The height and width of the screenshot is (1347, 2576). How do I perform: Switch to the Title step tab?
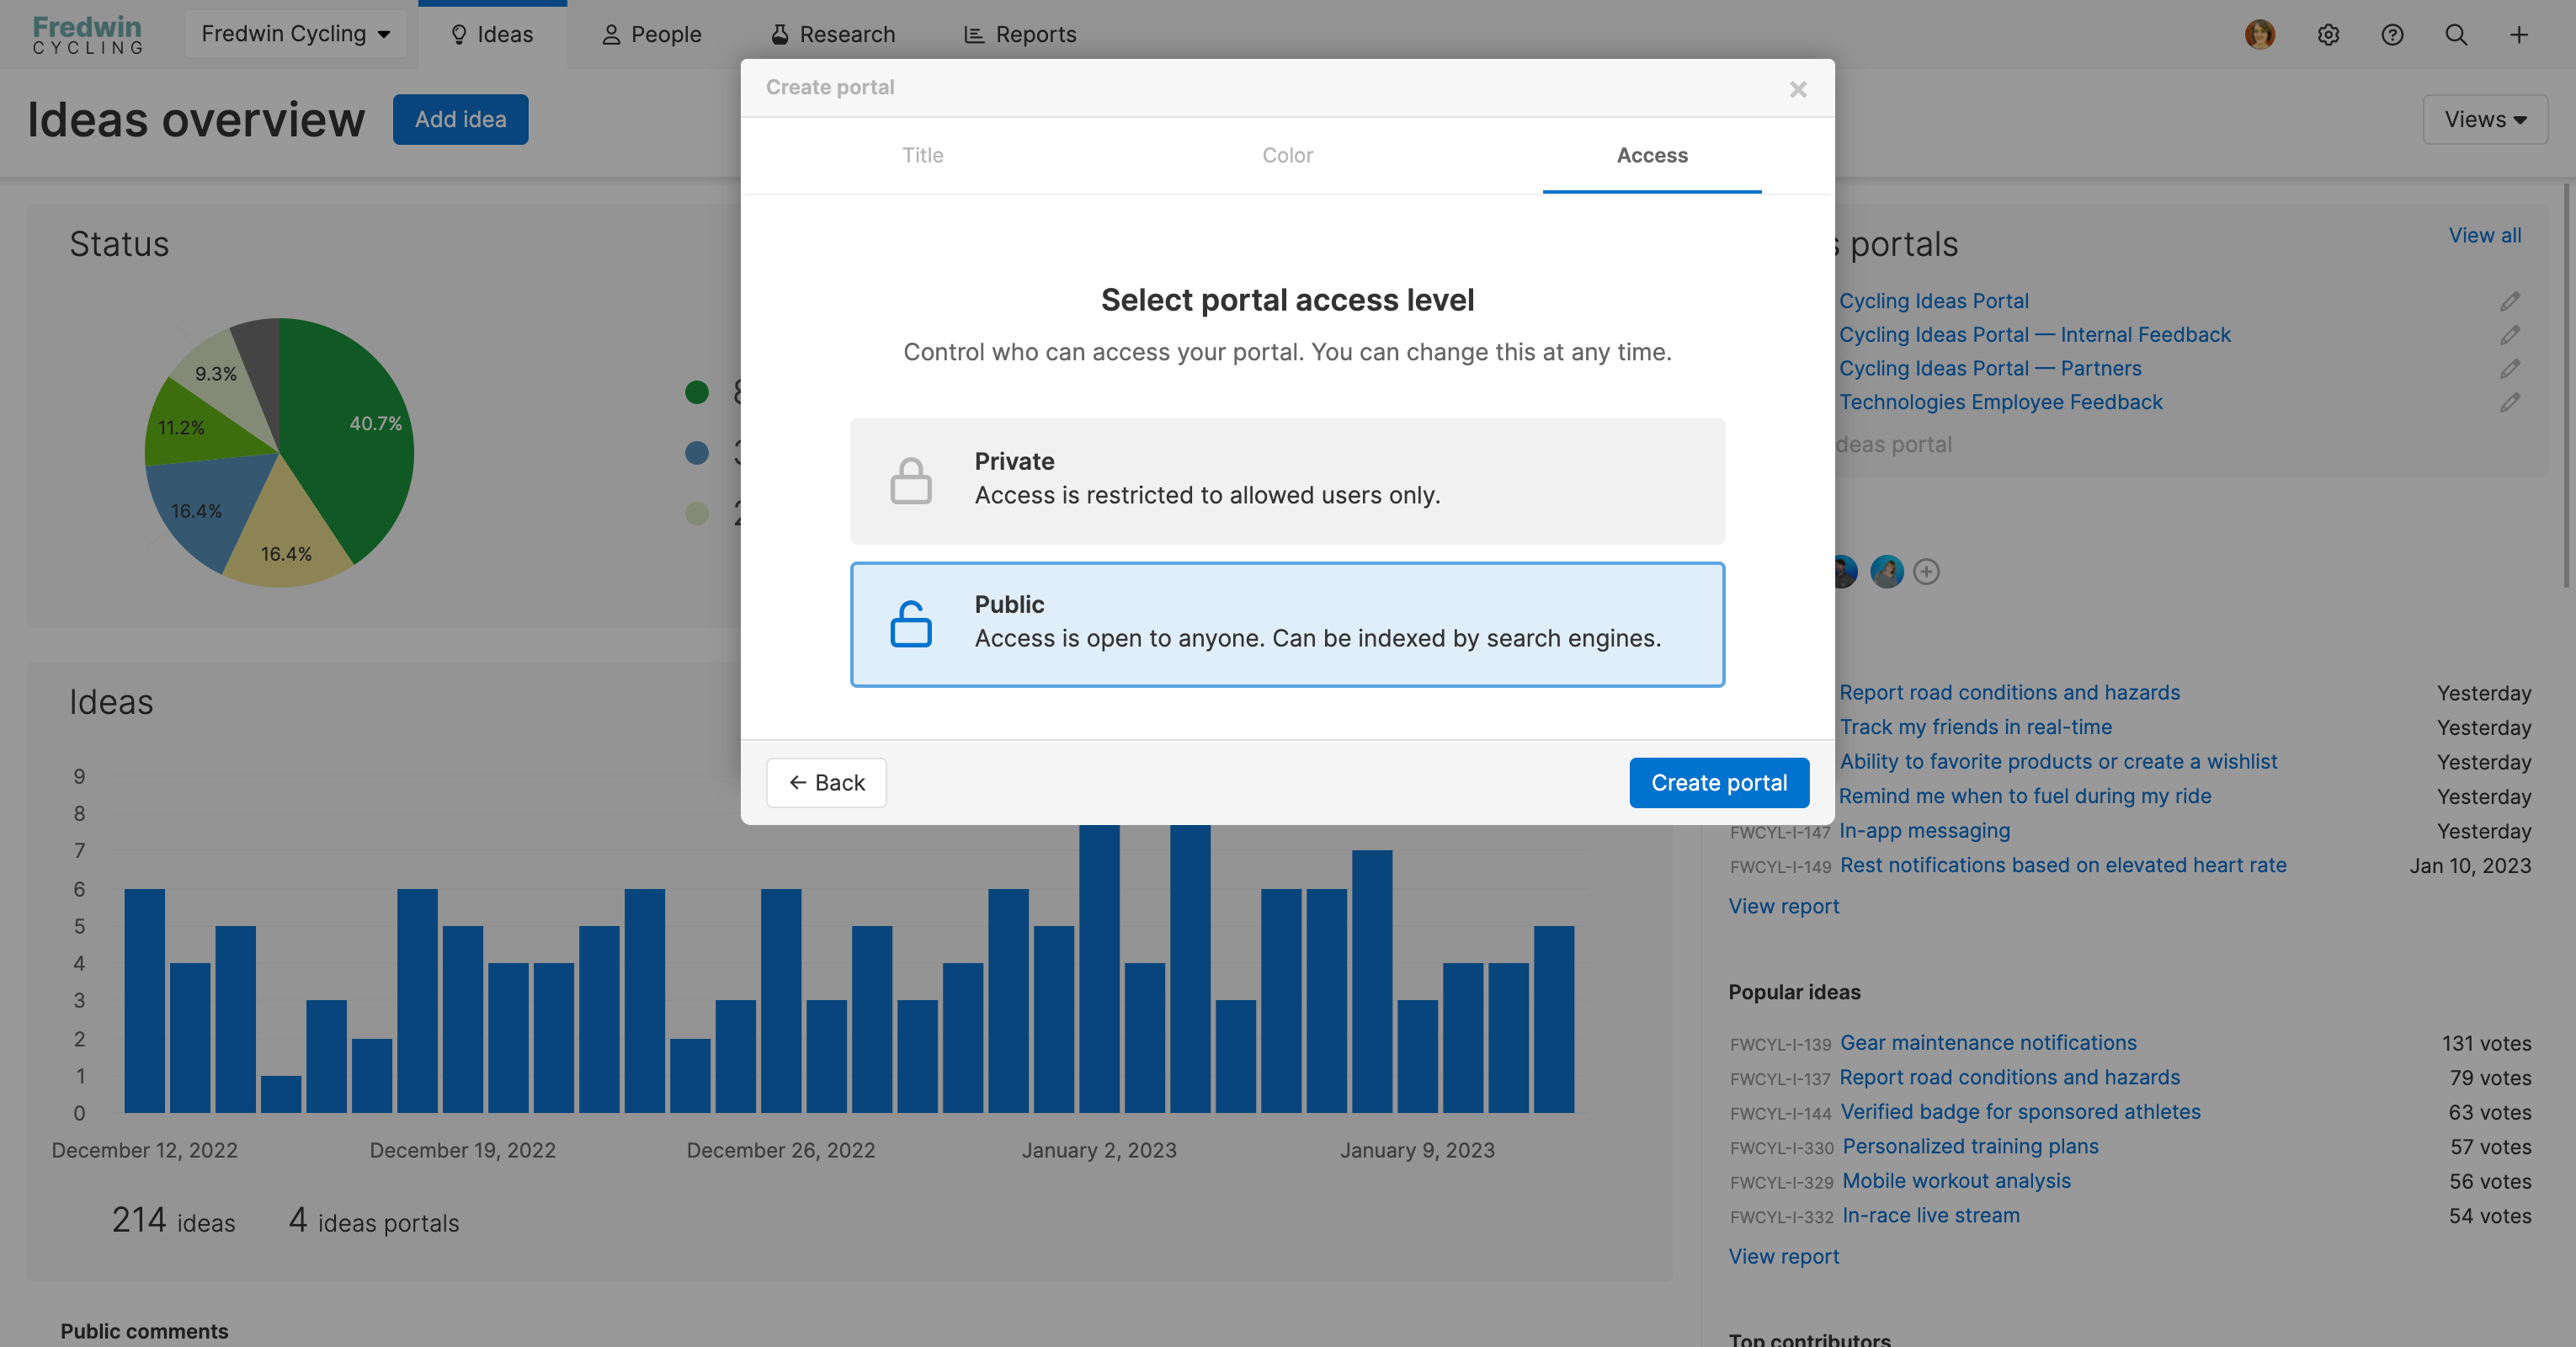click(x=922, y=155)
